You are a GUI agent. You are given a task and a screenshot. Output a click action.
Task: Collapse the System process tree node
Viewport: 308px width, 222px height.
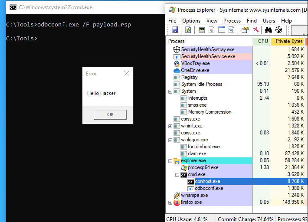170,91
